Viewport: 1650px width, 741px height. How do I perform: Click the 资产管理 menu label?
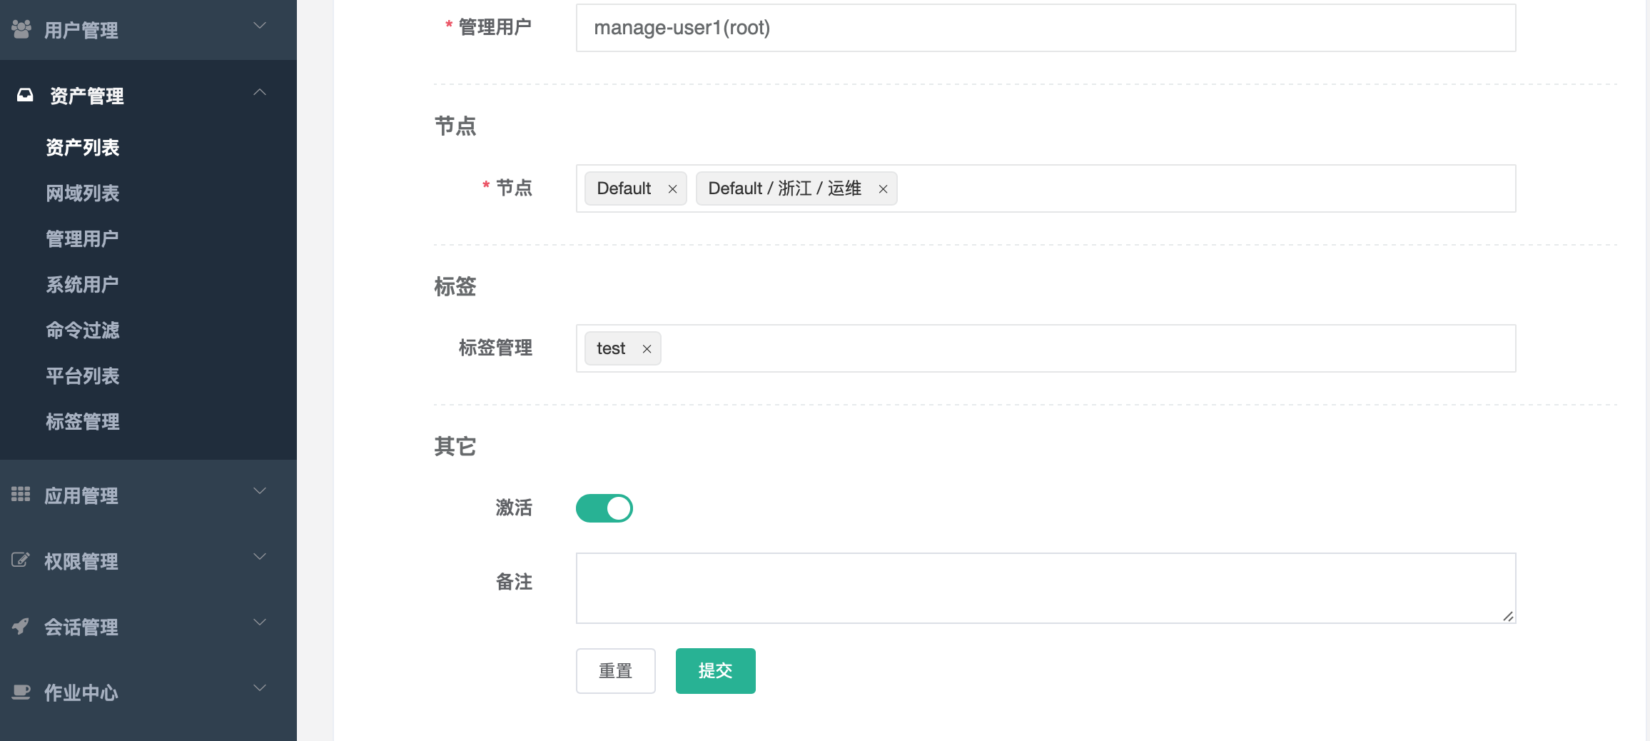(x=87, y=96)
